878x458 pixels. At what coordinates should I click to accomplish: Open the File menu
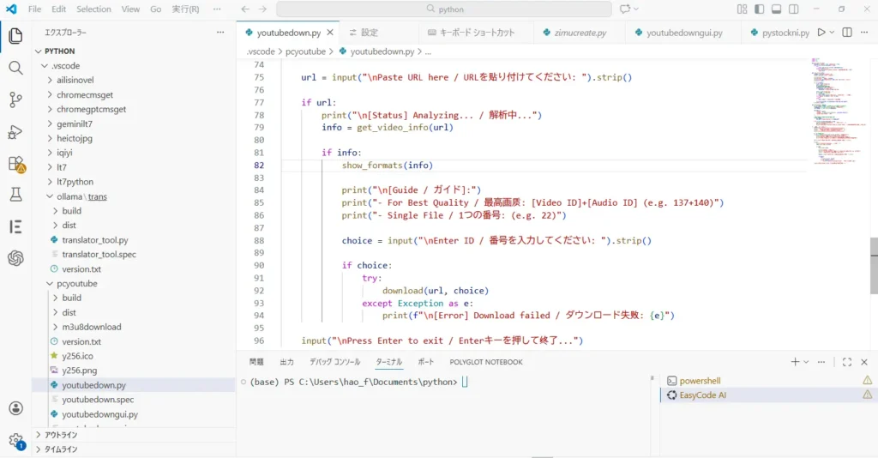(x=34, y=9)
